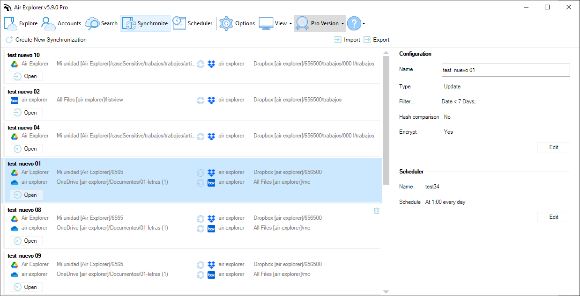580x296 pixels.
Task: Click Import icon in toolbar
Action: 338,40
